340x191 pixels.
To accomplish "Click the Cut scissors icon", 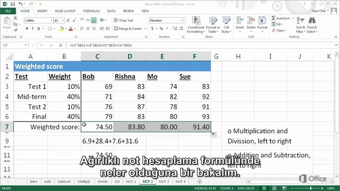I will 15,18.
